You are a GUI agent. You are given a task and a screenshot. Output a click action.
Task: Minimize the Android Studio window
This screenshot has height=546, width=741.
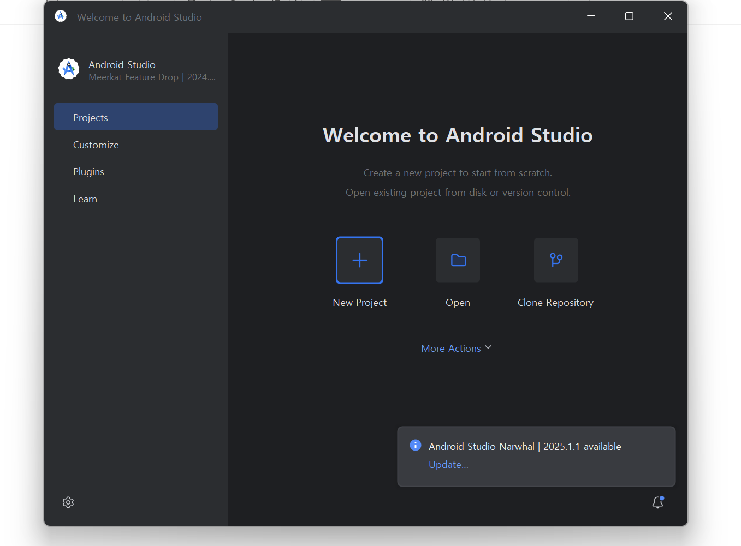[x=591, y=16]
